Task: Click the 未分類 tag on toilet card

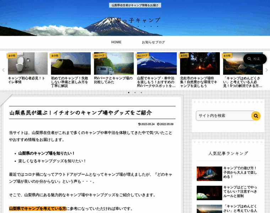Action: coord(12,56)
